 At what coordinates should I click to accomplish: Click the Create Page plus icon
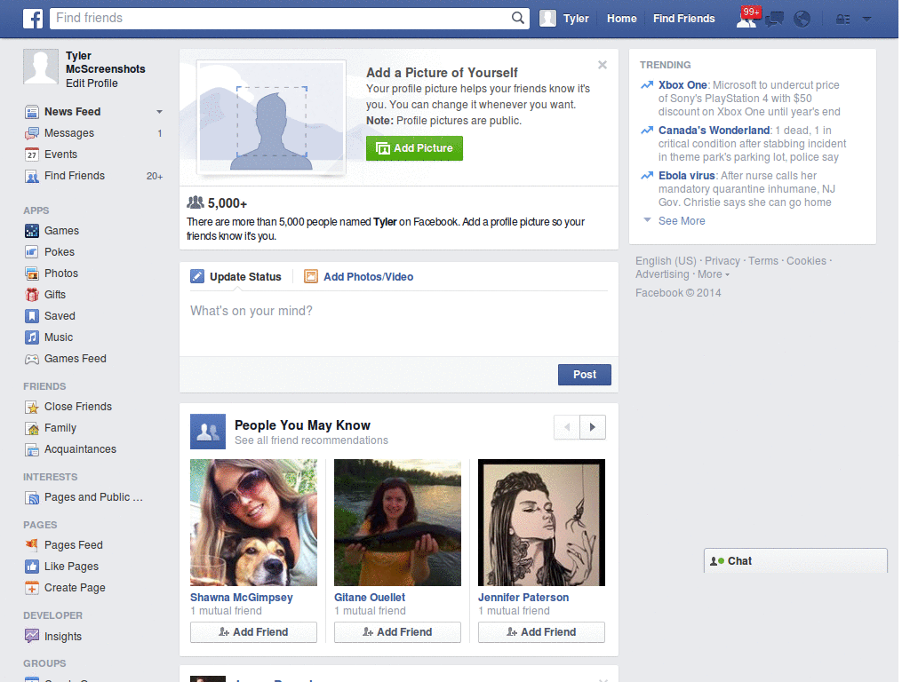(32, 588)
